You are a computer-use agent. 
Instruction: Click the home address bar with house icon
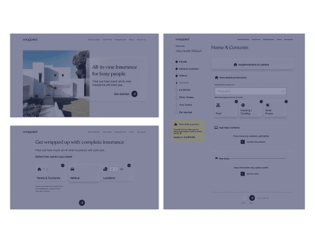(252, 64)
